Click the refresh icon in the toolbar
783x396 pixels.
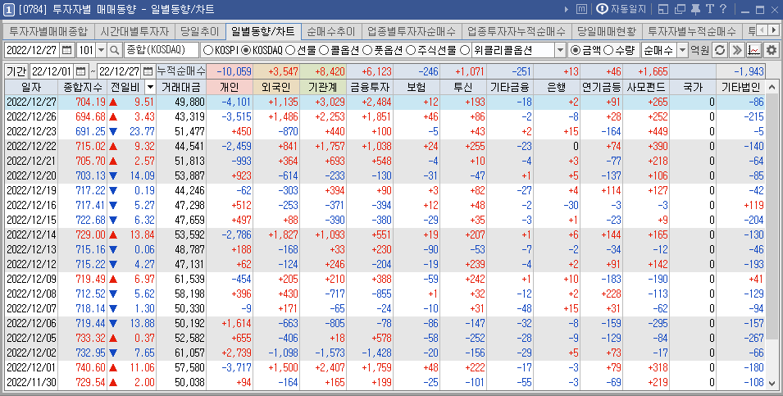(720, 50)
